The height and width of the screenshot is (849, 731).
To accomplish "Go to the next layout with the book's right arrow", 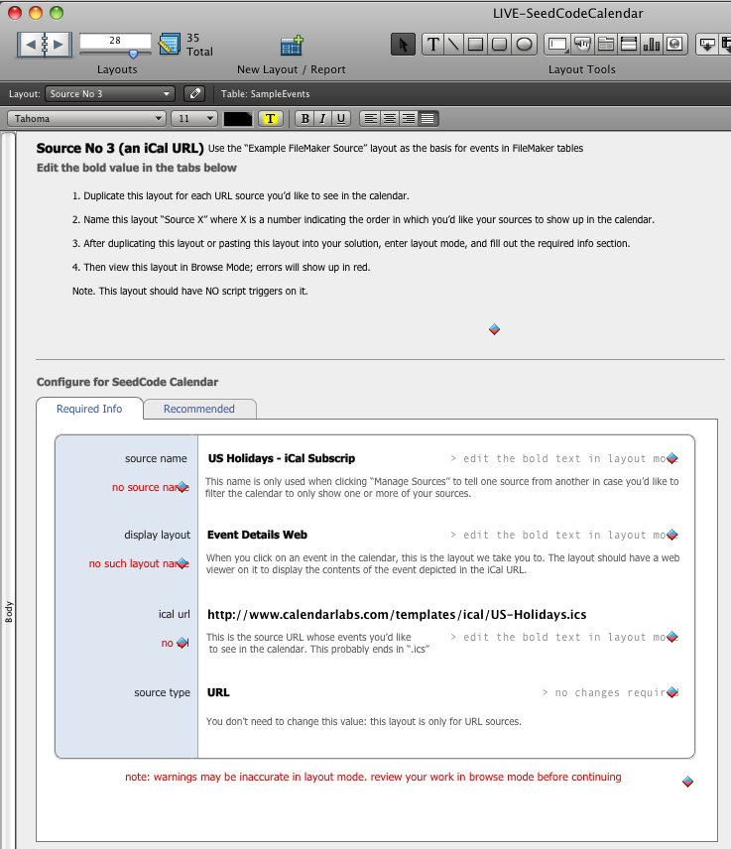I will (59, 45).
